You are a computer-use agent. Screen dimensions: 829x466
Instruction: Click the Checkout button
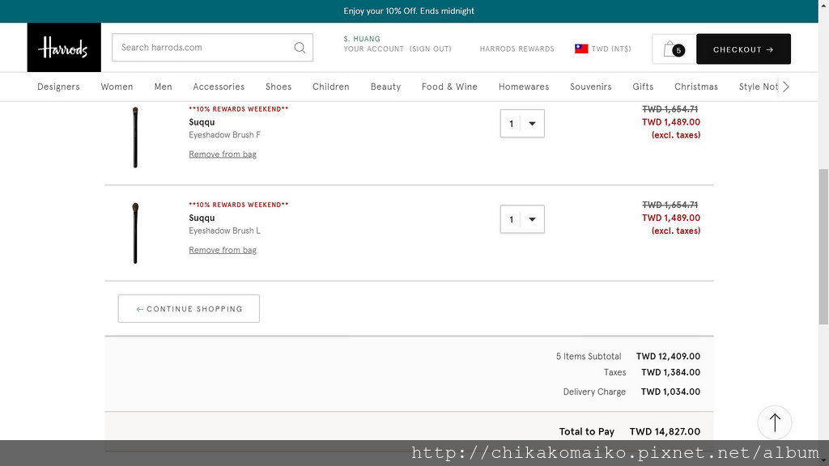click(x=743, y=49)
